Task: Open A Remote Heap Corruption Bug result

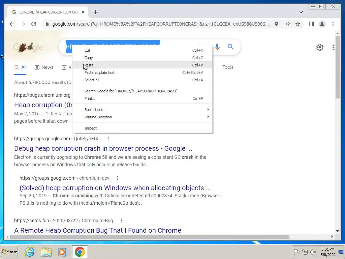Action: pos(98,230)
